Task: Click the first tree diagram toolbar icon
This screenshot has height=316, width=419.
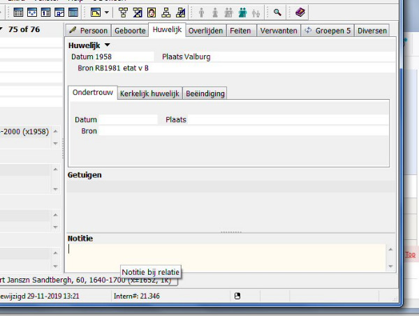Action: [x=123, y=12]
